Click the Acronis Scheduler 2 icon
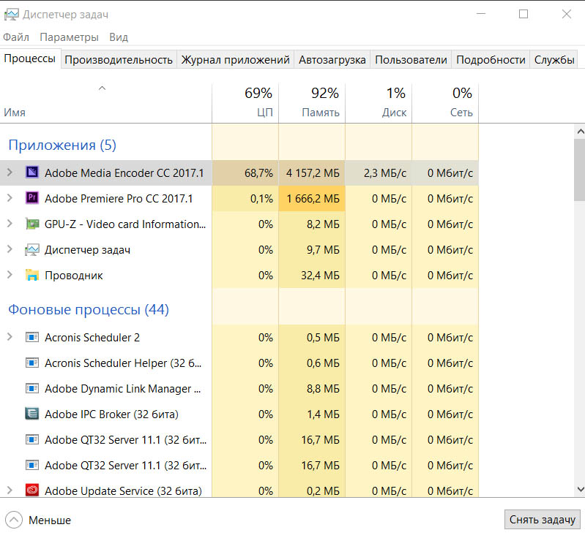The height and width of the screenshot is (538, 585). (32, 337)
